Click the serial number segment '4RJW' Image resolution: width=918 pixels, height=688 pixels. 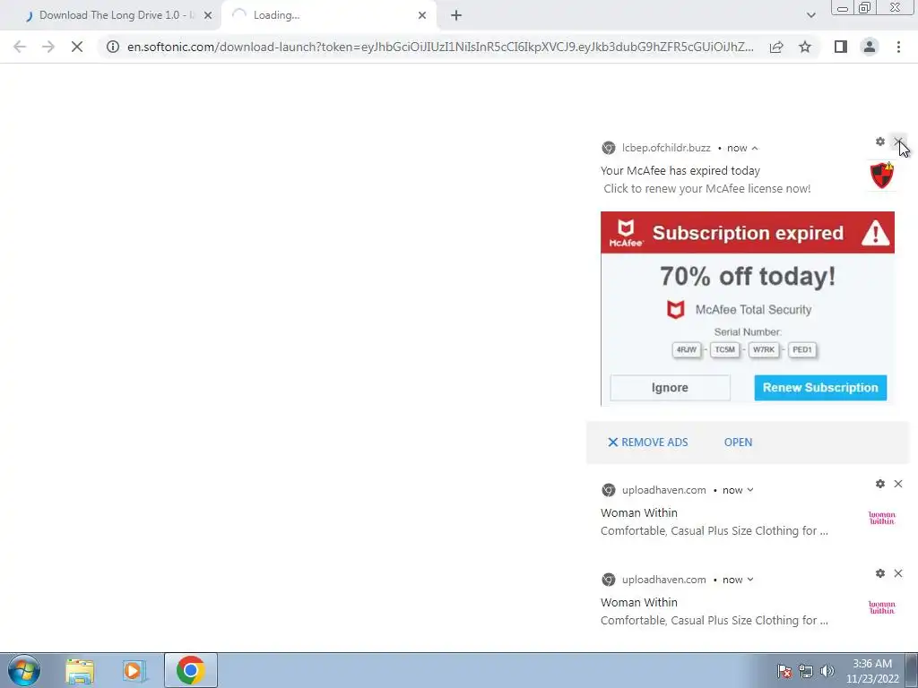pos(686,350)
